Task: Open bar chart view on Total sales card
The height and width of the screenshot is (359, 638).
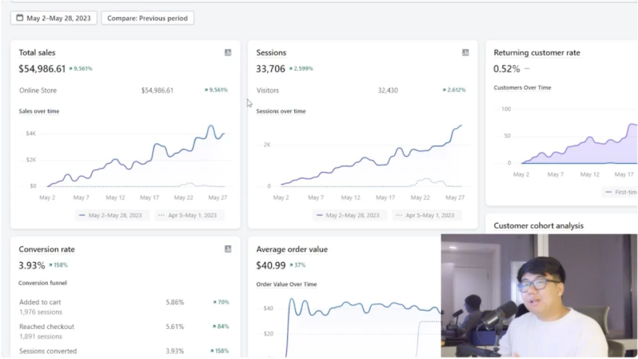Action: (228, 52)
